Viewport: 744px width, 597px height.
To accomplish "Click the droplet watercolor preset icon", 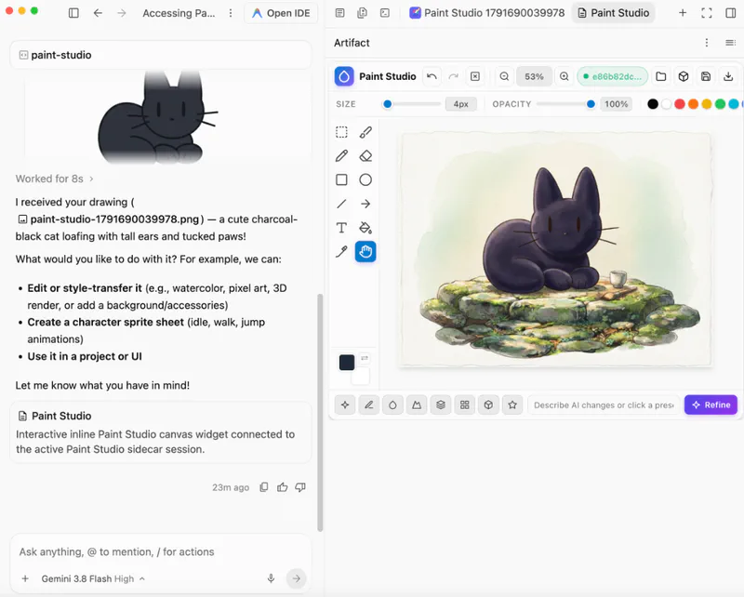I will pos(392,405).
